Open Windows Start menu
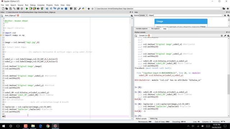The height and width of the screenshot is (129, 230). [x=4, y=126]
